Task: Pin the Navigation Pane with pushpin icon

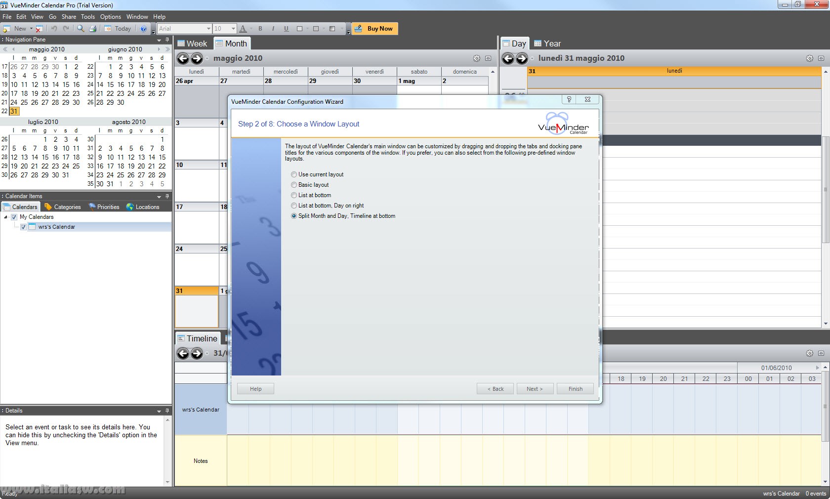Action: click(x=167, y=40)
